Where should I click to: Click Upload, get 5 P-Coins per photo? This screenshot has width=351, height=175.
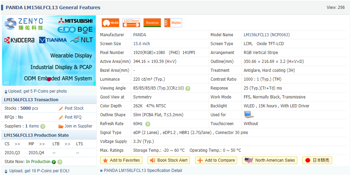click(37, 91)
